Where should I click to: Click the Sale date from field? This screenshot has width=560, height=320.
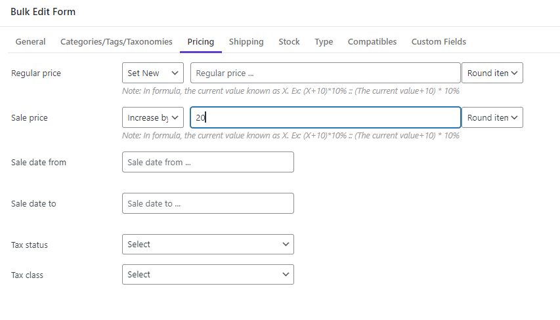(208, 162)
